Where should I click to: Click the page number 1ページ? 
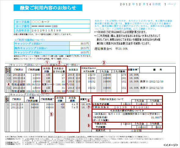(170, 4)
